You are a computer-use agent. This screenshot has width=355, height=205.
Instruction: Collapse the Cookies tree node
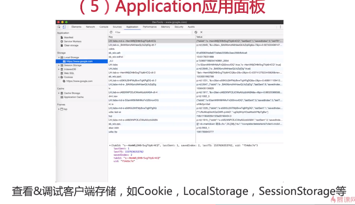[x=59, y=77]
